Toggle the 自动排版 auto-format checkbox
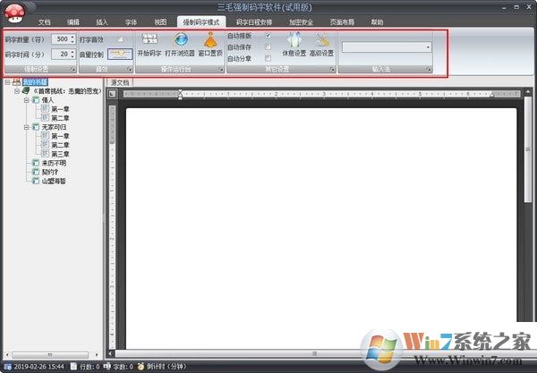537x373 pixels. click(267, 35)
